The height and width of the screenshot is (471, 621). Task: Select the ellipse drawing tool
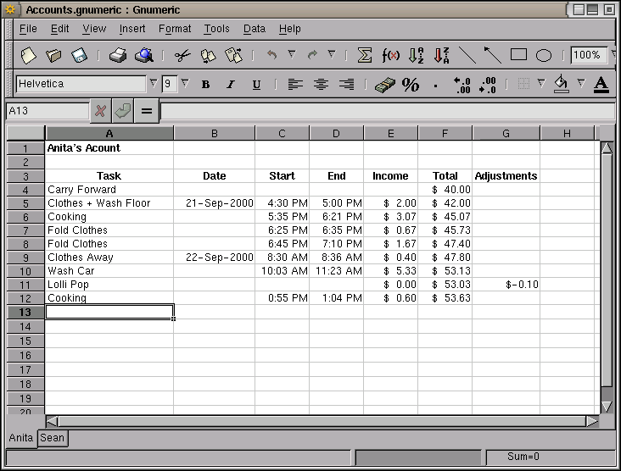point(544,56)
